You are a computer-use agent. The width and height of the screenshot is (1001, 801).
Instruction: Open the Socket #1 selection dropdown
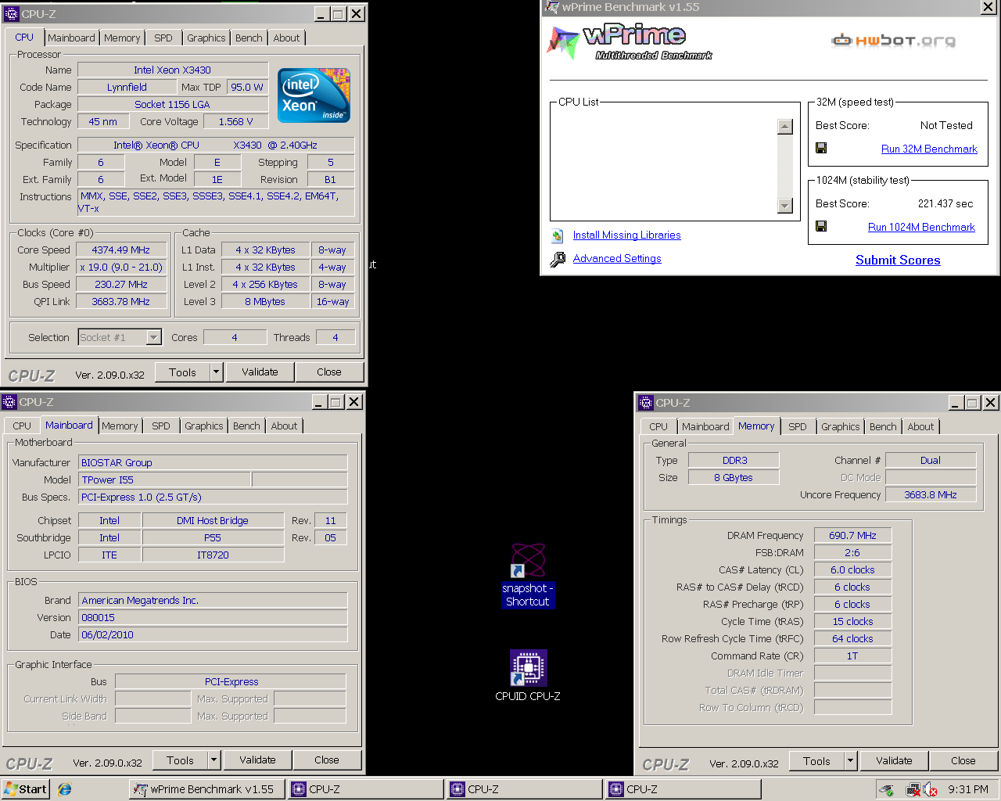pos(154,338)
